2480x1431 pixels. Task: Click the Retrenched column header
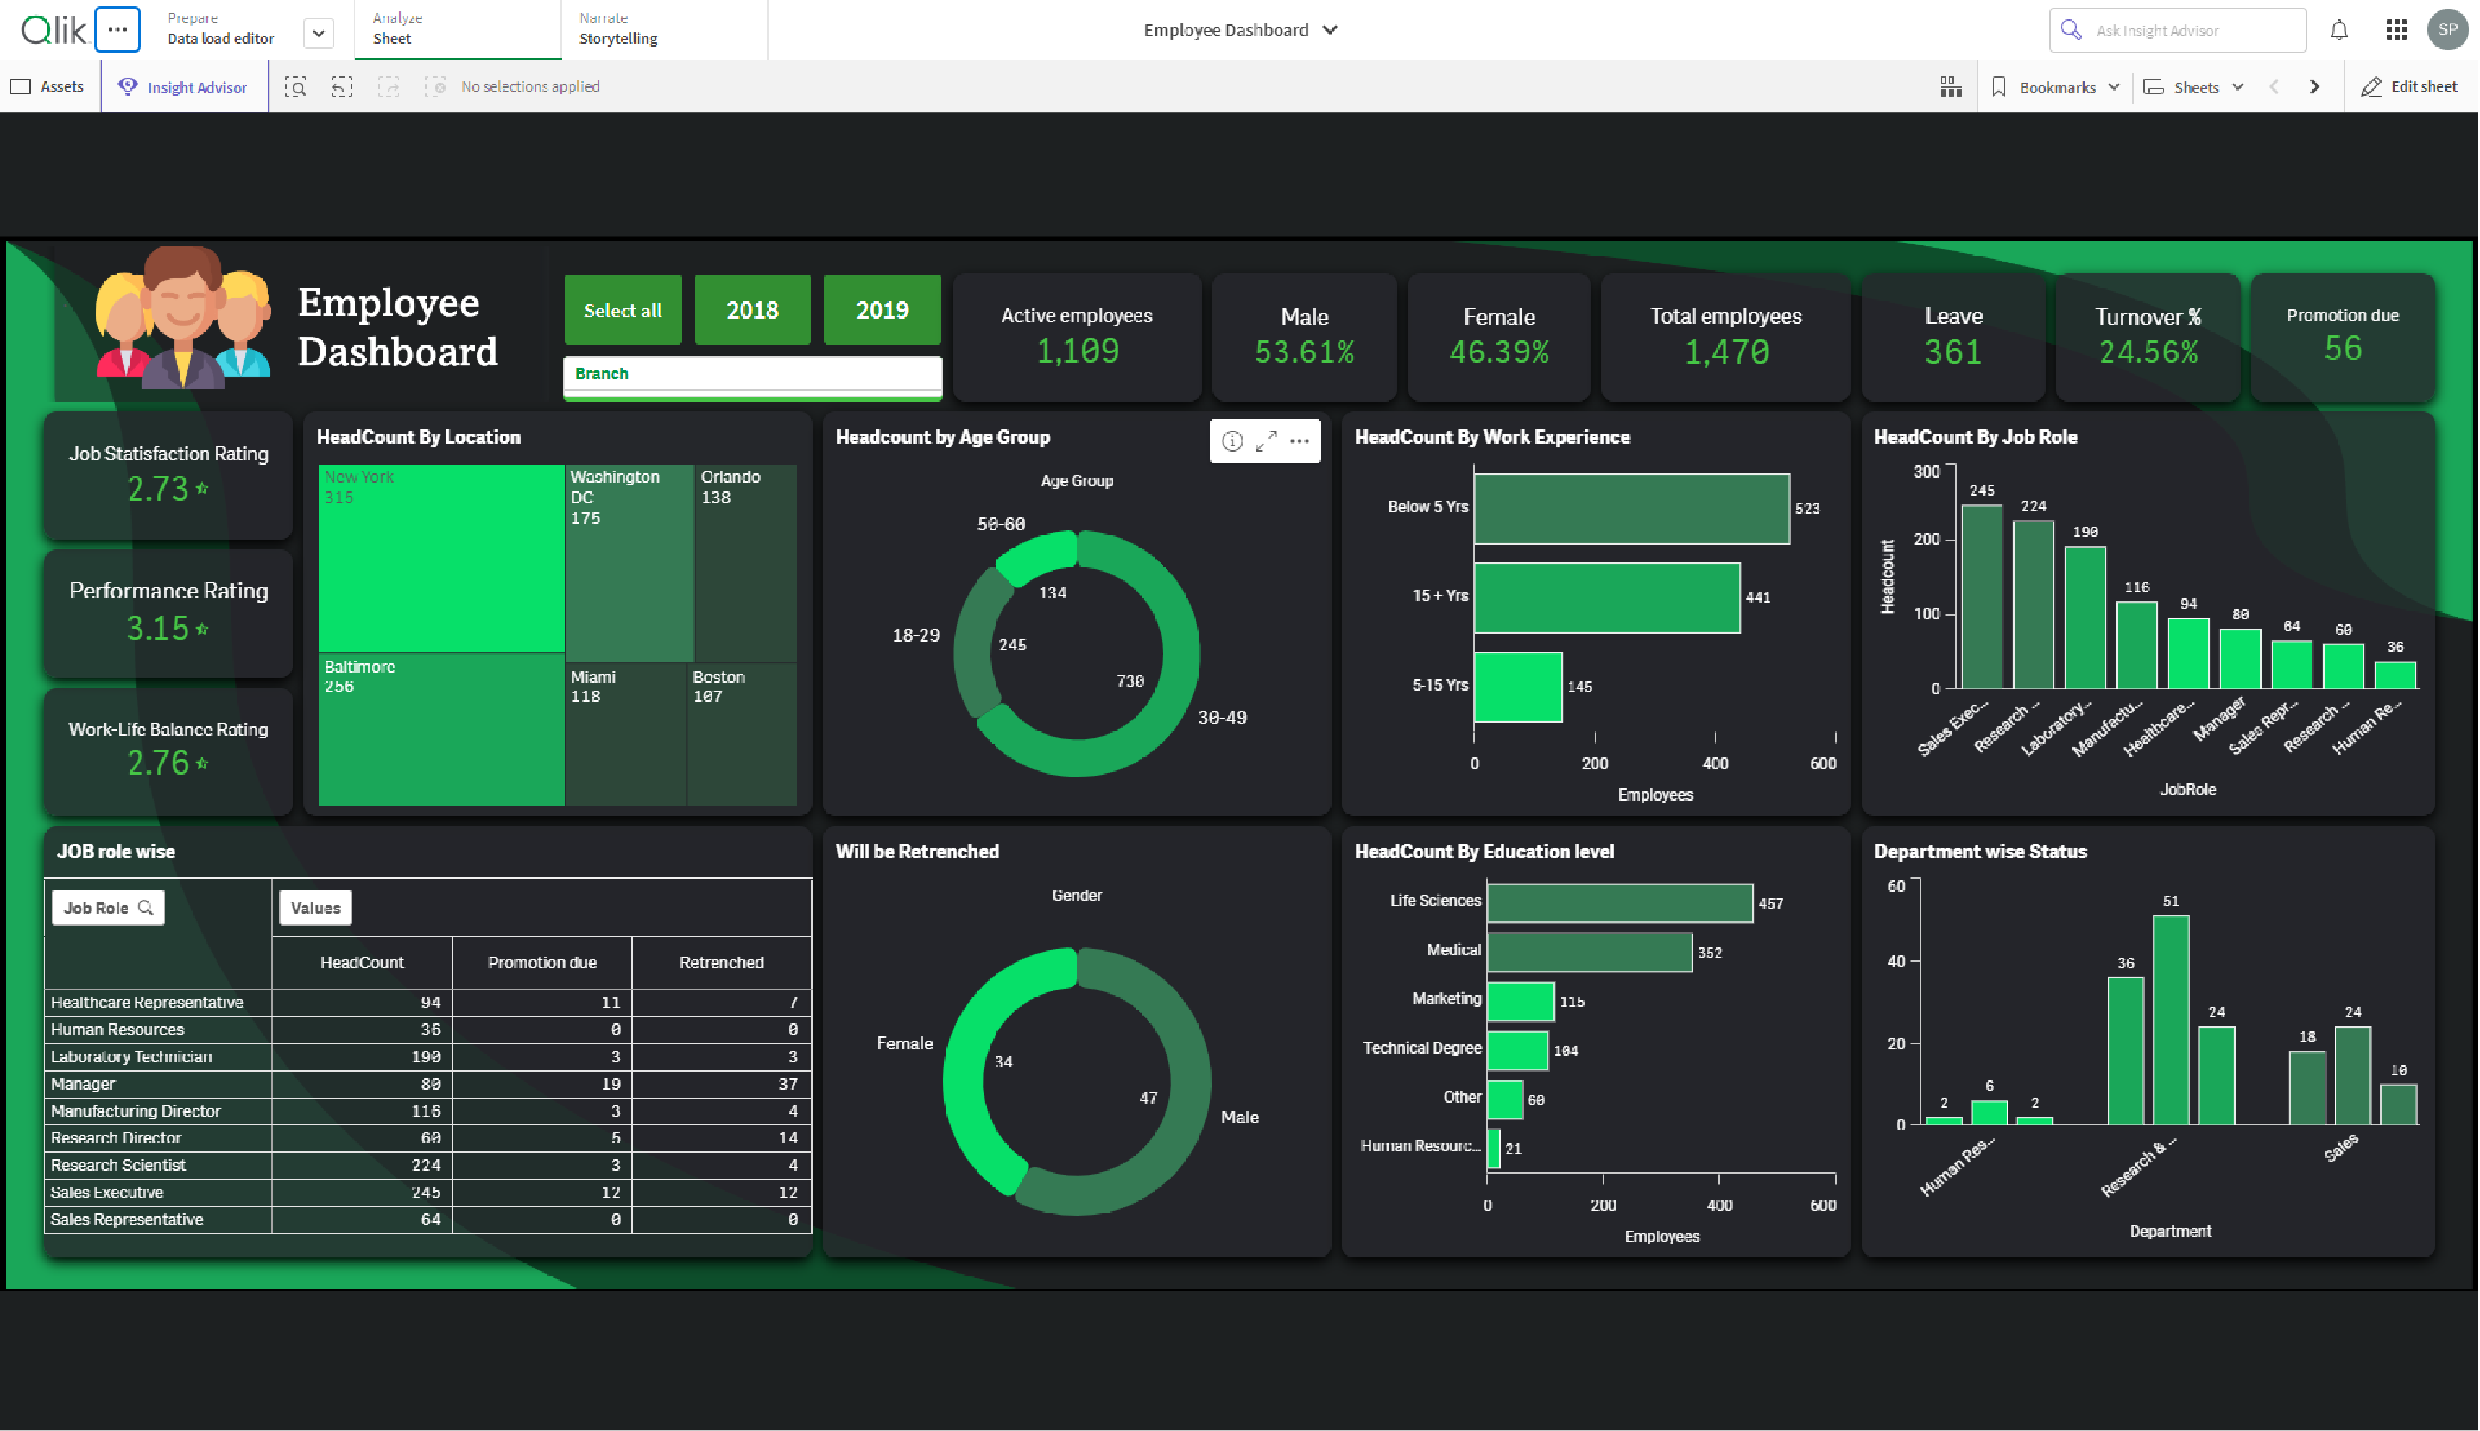722,963
